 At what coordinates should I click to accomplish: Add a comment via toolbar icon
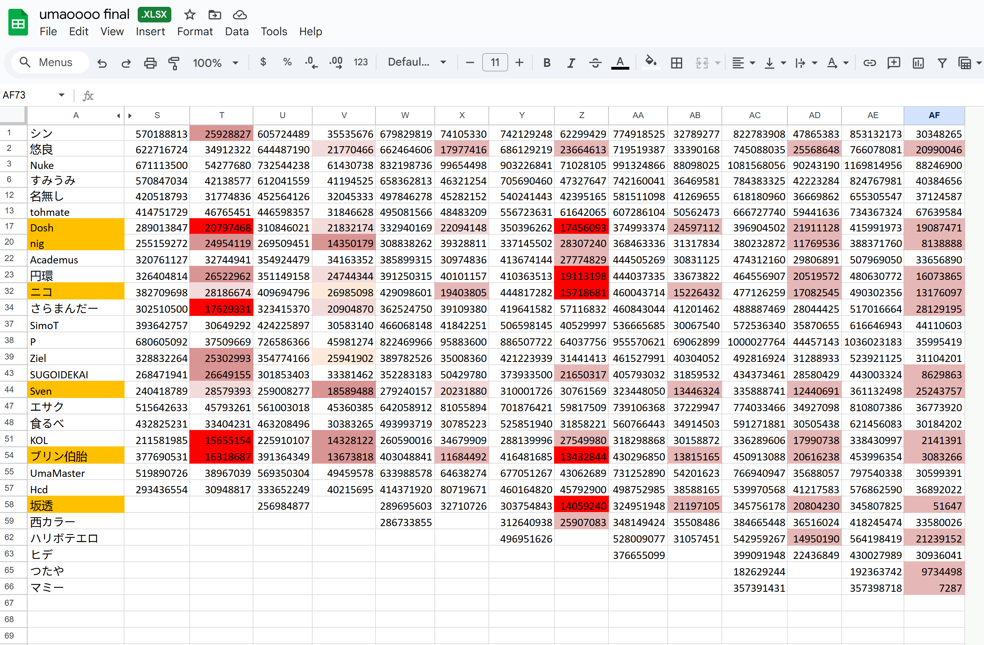(894, 63)
